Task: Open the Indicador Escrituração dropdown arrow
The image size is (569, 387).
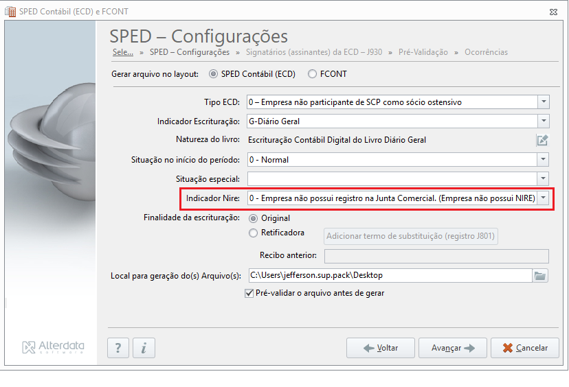Action: [x=544, y=121]
